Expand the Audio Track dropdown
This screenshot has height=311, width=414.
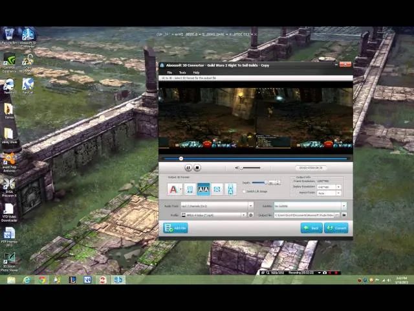click(x=250, y=206)
